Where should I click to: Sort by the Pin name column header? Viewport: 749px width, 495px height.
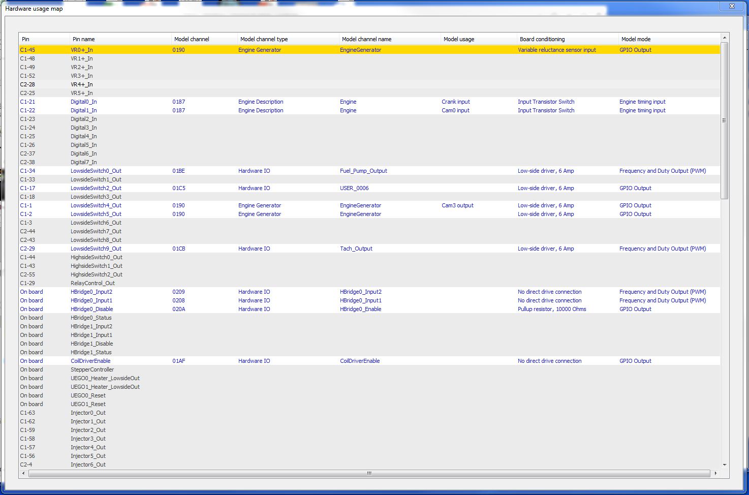[120, 39]
